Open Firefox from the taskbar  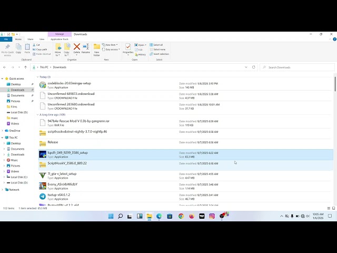click(x=191, y=216)
